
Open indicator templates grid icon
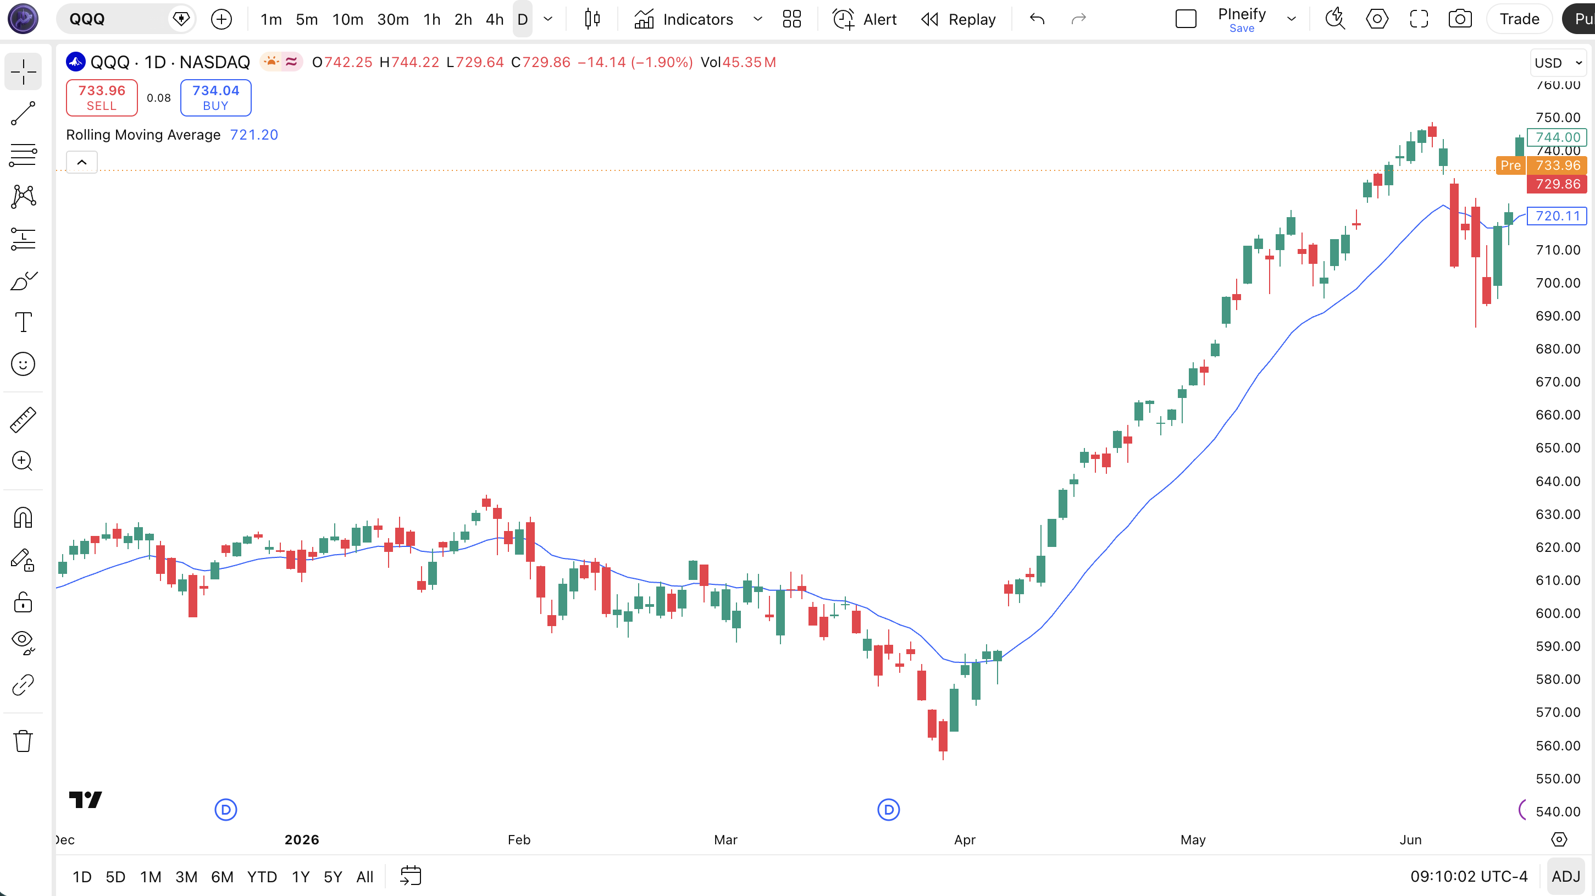point(792,19)
